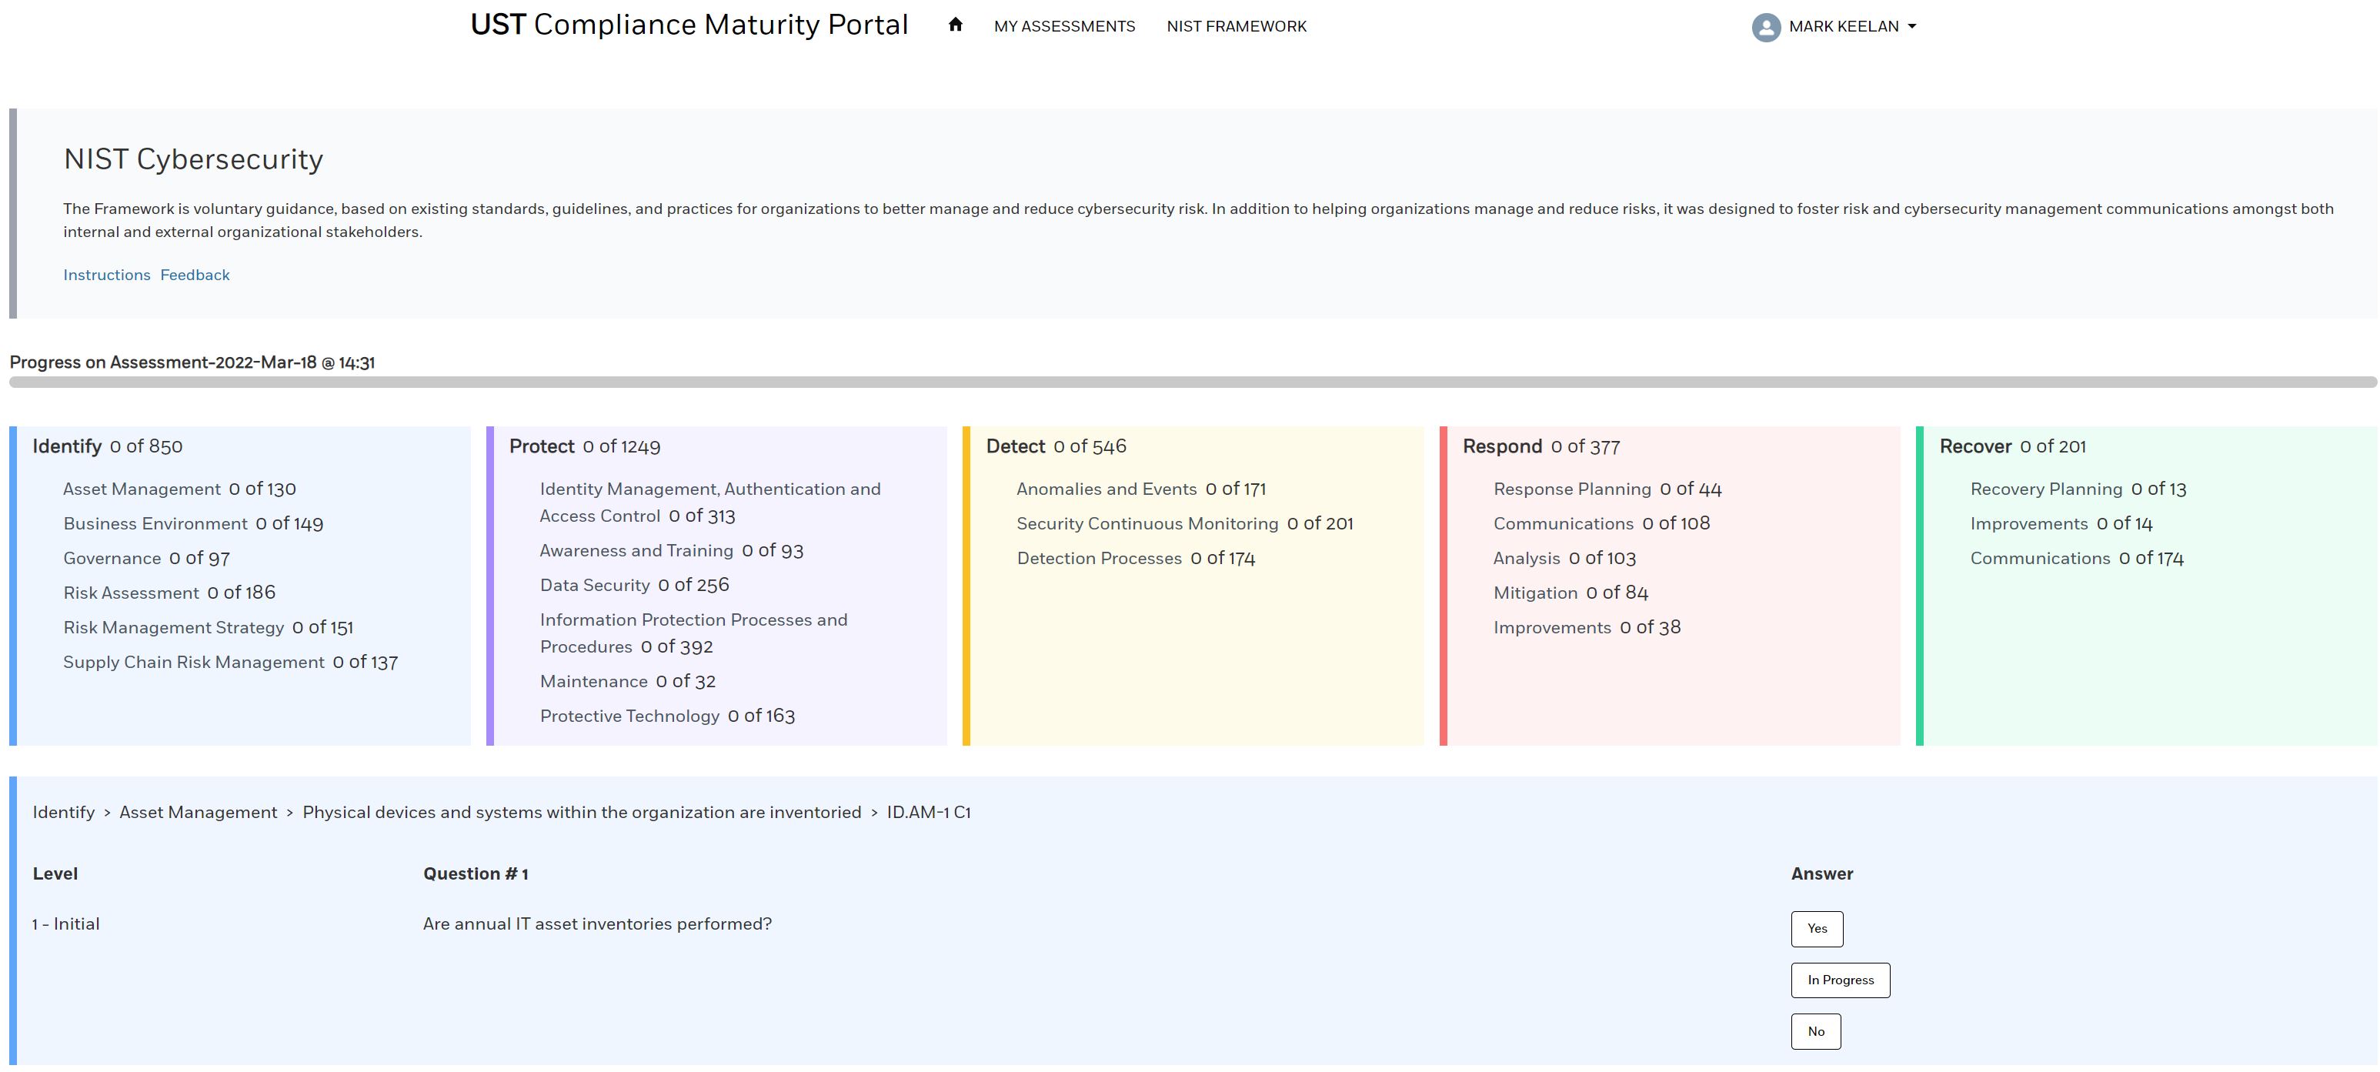Open the My Assessments menu
The height and width of the screenshot is (1072, 2380).
[x=1064, y=27]
